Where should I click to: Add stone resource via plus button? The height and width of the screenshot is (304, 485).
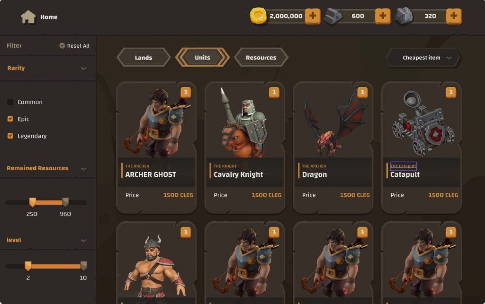453,16
